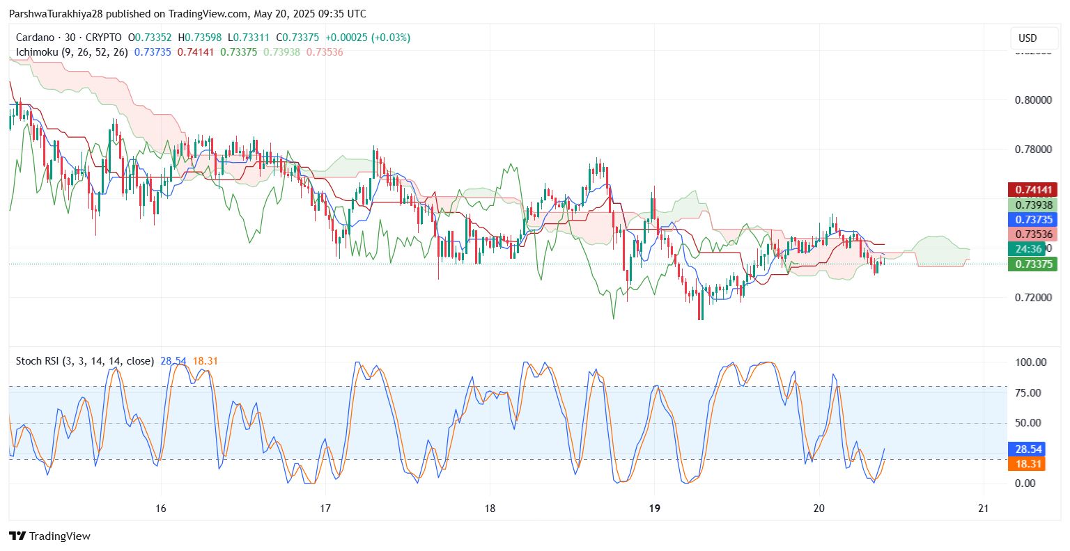This screenshot has width=1070, height=551.
Task: Select the Stoch RSI (3, 3, 14, 14, close) legend
Action: tap(85, 361)
